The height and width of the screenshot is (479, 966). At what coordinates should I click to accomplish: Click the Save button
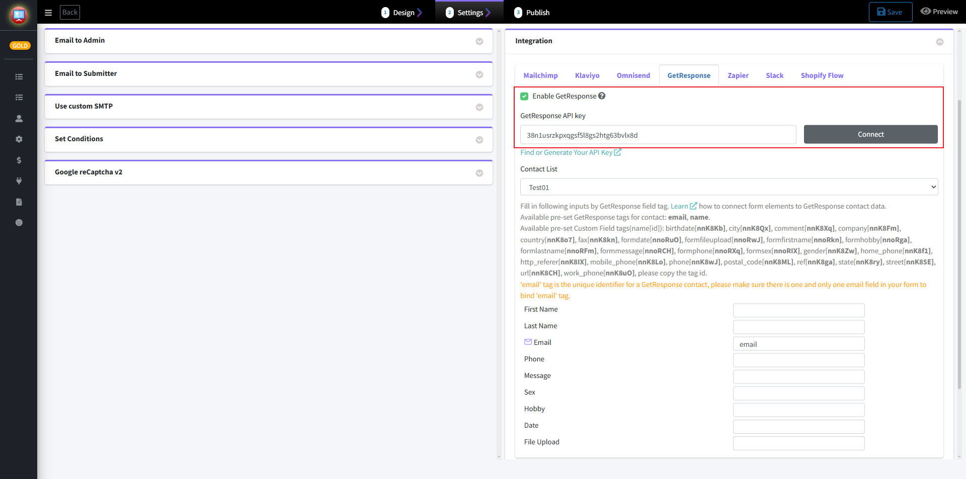point(890,12)
